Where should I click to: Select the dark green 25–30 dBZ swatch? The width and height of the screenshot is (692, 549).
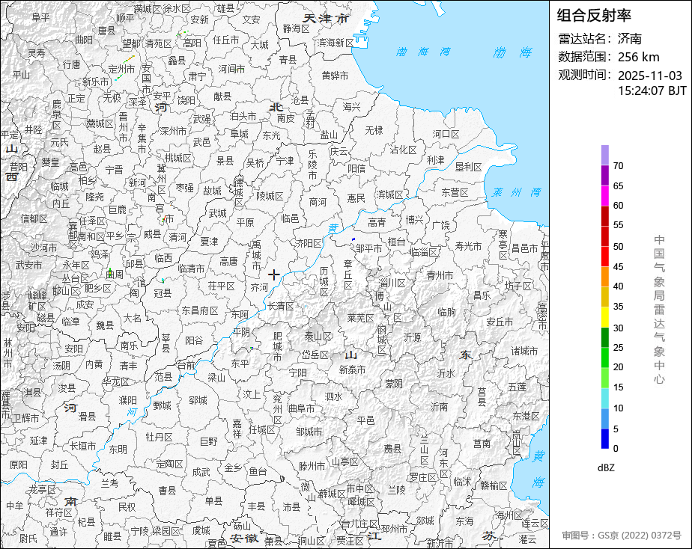pyautogui.click(x=604, y=337)
